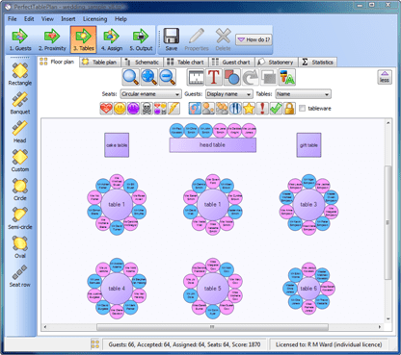401x355 pixels.
Task: Select the cake table square
Action: (117, 145)
